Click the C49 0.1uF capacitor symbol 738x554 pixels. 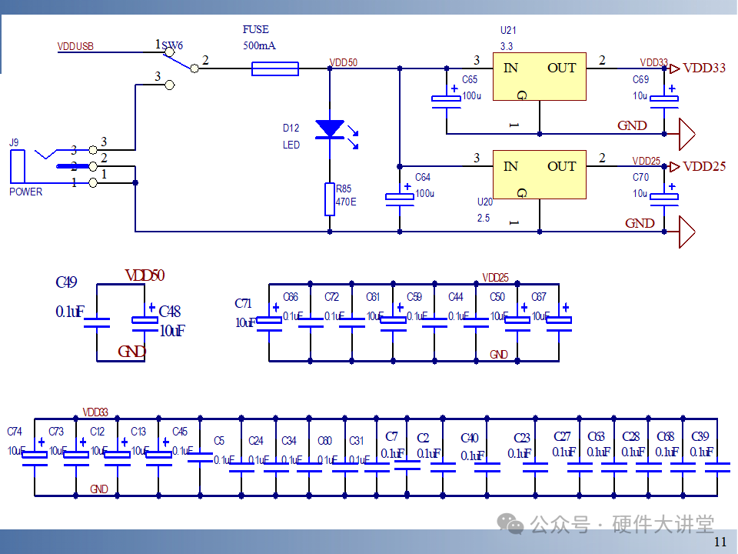pyautogui.click(x=97, y=322)
